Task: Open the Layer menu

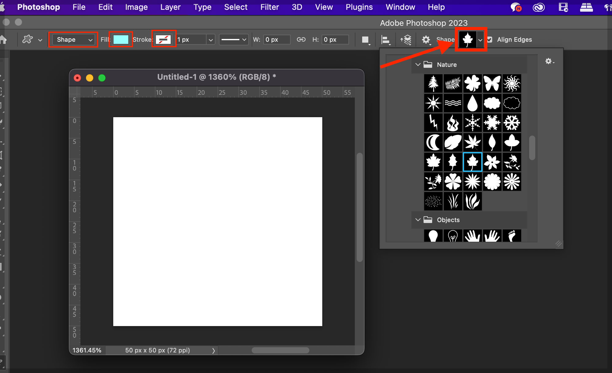Action: [x=170, y=7]
